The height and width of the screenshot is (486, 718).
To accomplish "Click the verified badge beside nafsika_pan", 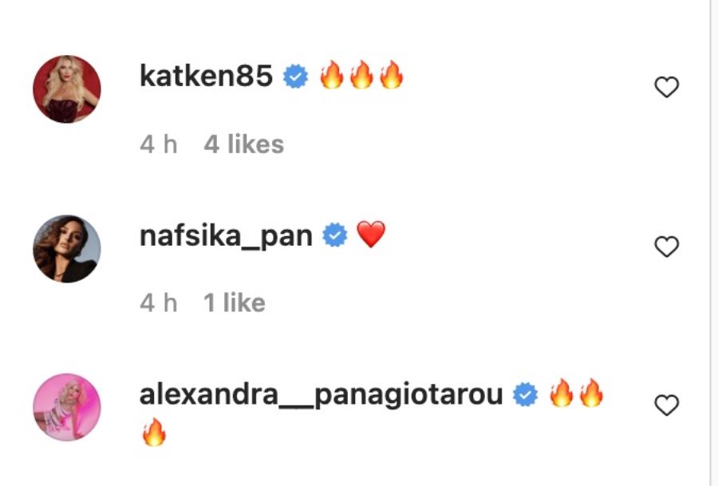I will pyautogui.click(x=335, y=235).
